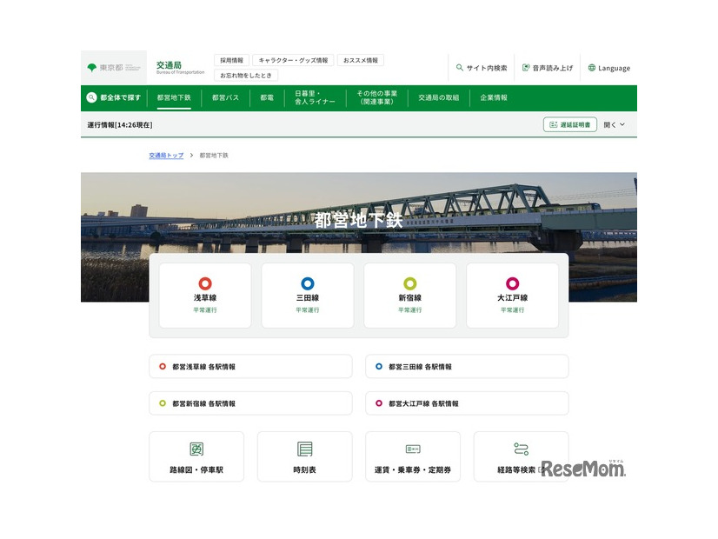Click the 平常運行 status under 新宿線
This screenshot has width=718, height=539.
click(409, 310)
